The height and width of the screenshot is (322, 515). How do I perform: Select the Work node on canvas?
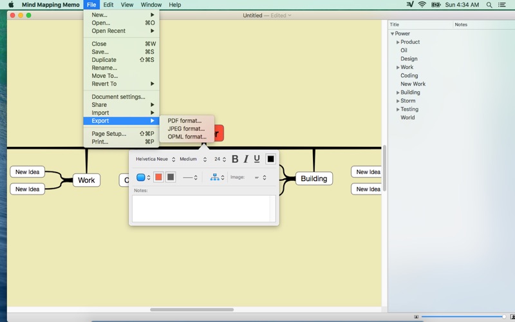click(x=86, y=180)
